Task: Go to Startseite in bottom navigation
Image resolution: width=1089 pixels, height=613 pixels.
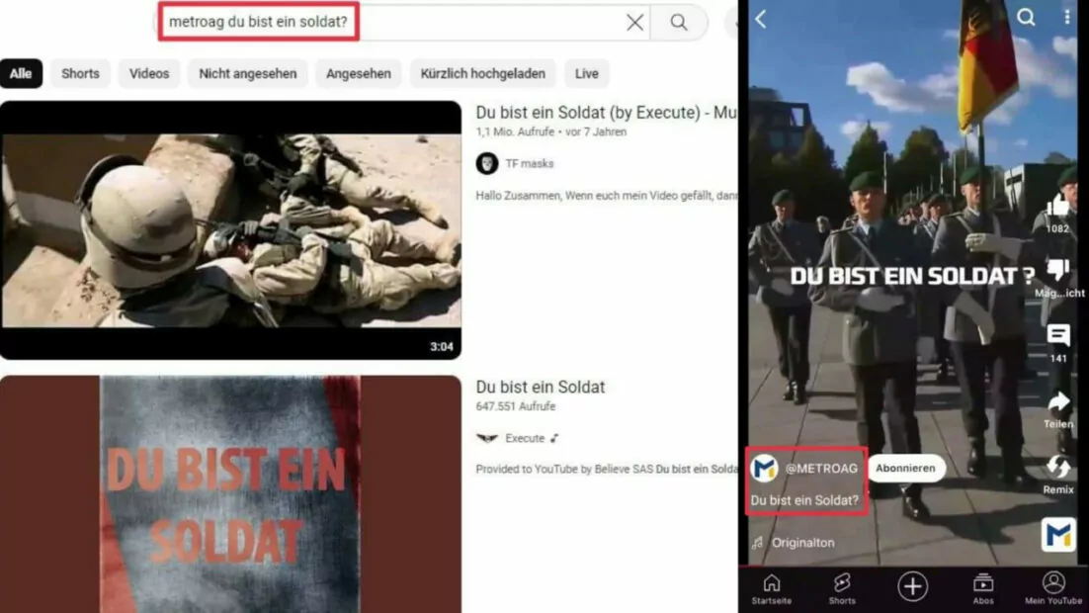Action: (772, 589)
